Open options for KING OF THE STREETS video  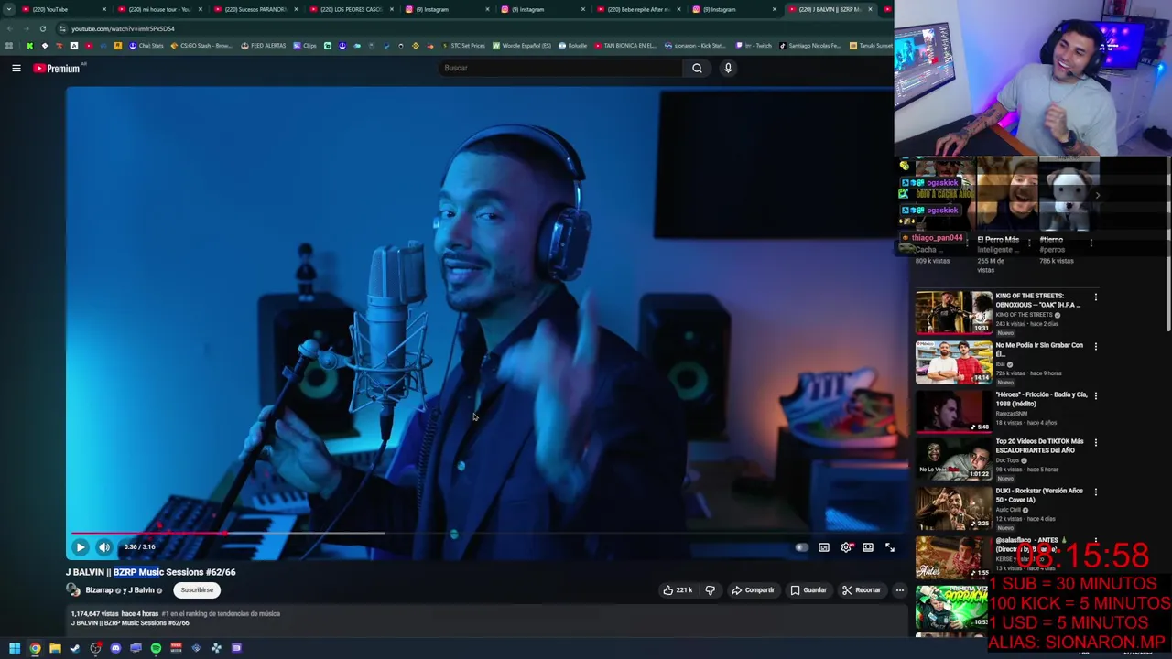(1095, 297)
